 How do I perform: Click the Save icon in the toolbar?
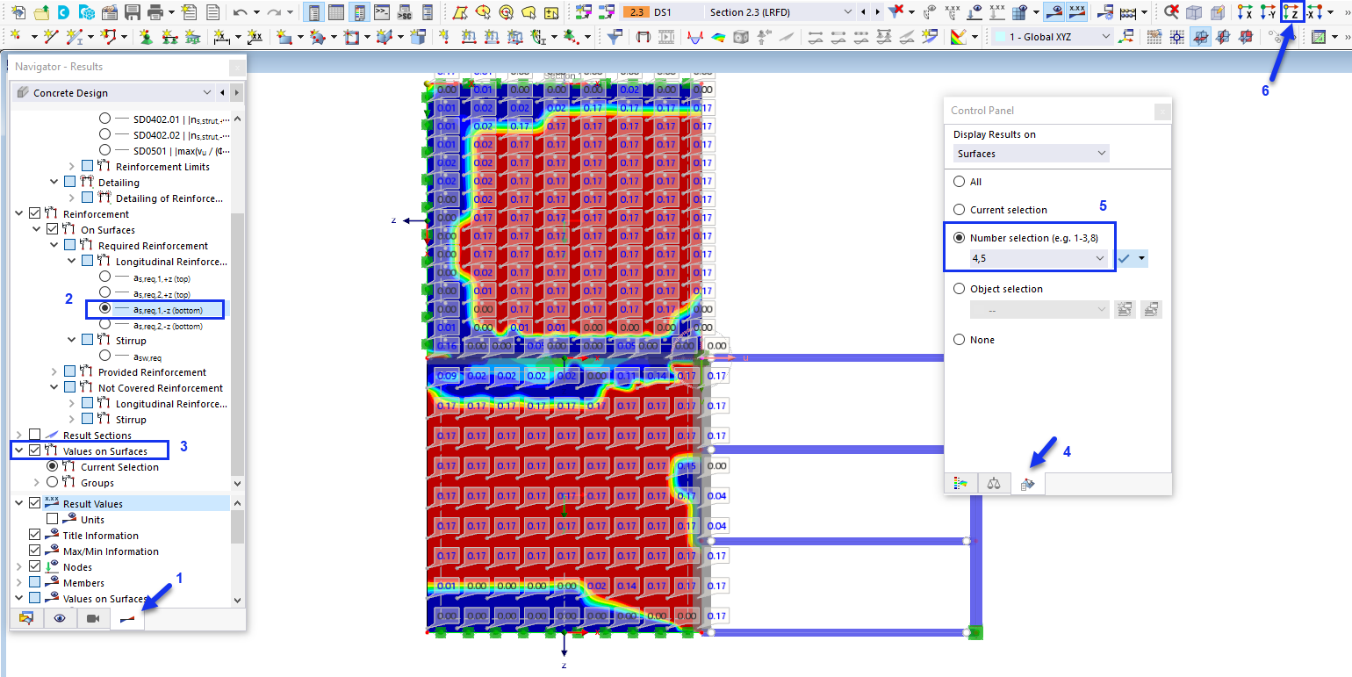[x=133, y=12]
